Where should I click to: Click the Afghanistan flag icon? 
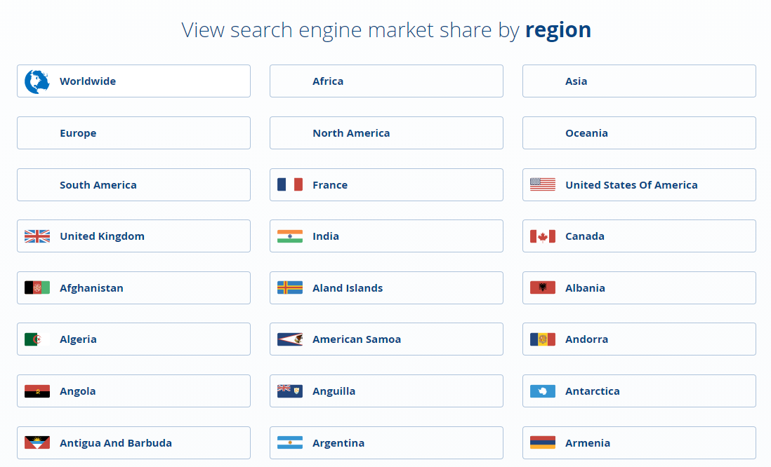pos(37,288)
